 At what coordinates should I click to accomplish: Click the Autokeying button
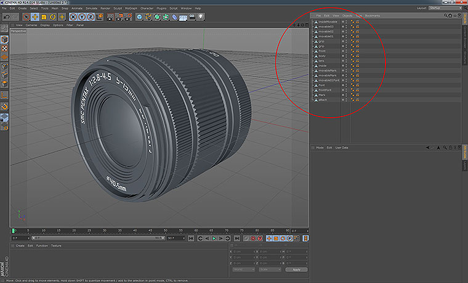tap(253, 239)
